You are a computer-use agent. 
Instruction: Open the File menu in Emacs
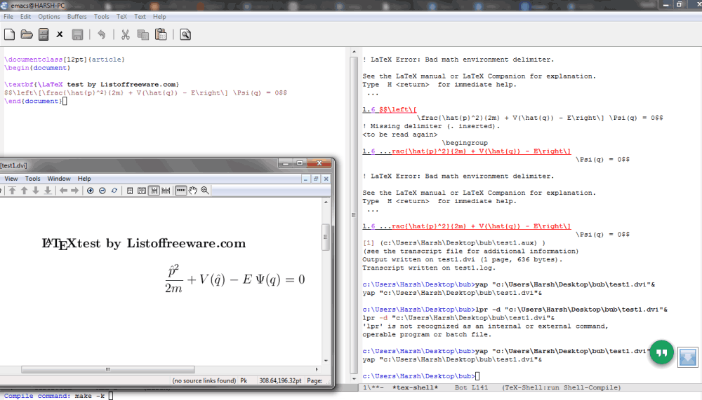(x=8, y=17)
